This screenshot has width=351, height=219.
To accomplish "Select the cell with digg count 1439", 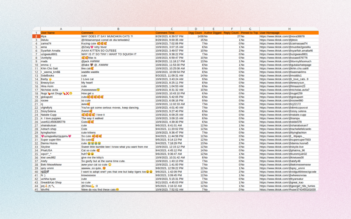I will tap(196, 36).
